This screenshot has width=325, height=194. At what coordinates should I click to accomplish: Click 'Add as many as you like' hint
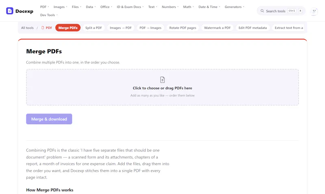click(162, 96)
